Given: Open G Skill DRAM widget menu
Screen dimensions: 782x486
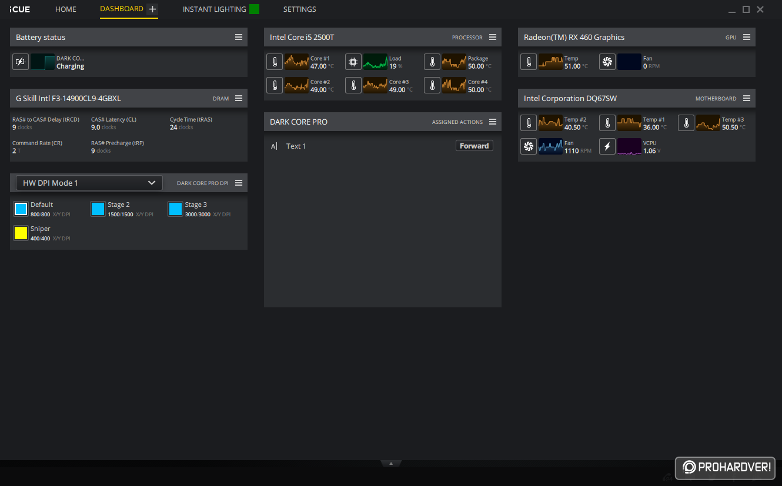Looking at the screenshot, I should point(239,98).
